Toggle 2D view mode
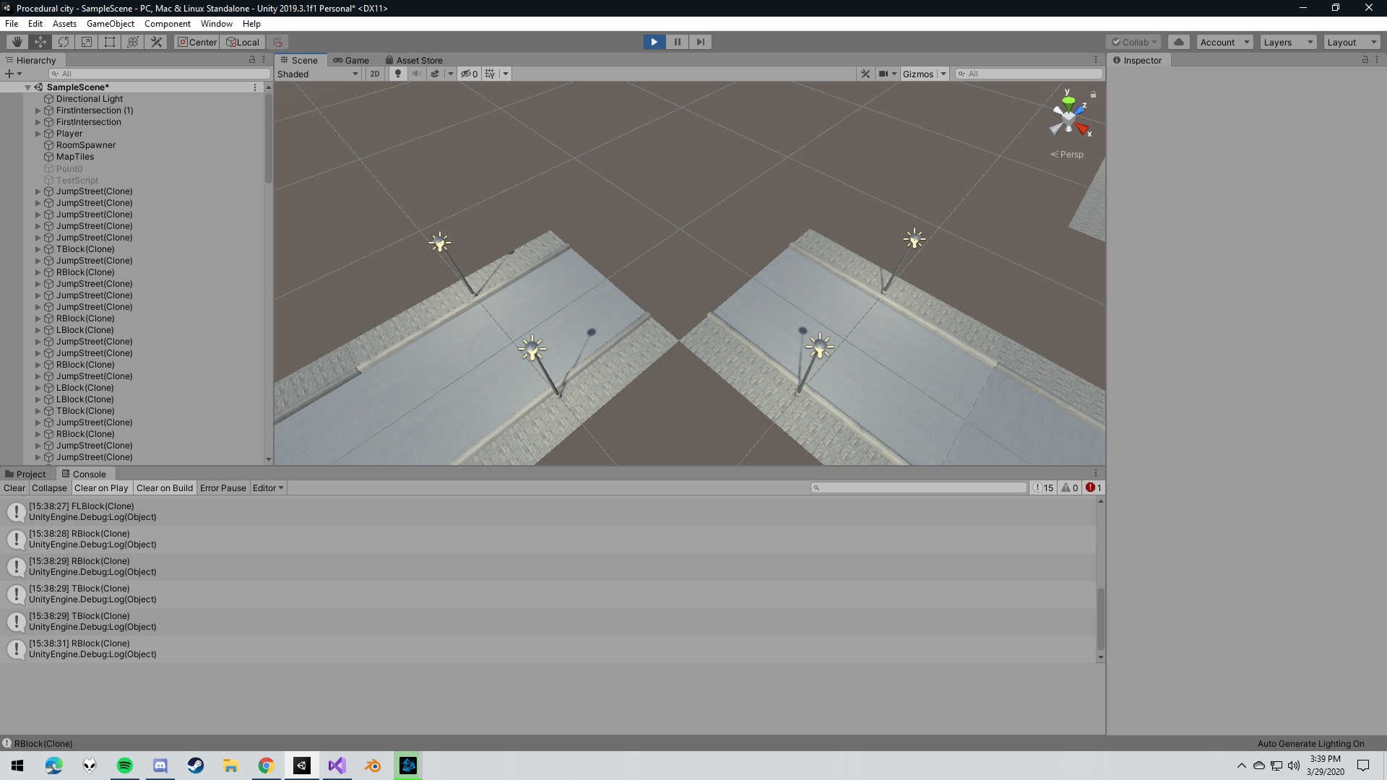Screen dimensions: 1387x780 [x=374, y=74]
